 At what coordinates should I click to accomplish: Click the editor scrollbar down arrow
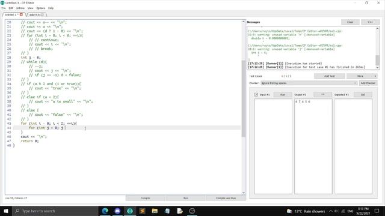pyautogui.click(x=243, y=193)
